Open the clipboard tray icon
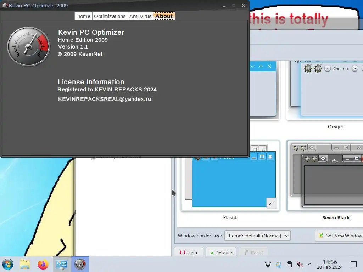 (289, 264)
